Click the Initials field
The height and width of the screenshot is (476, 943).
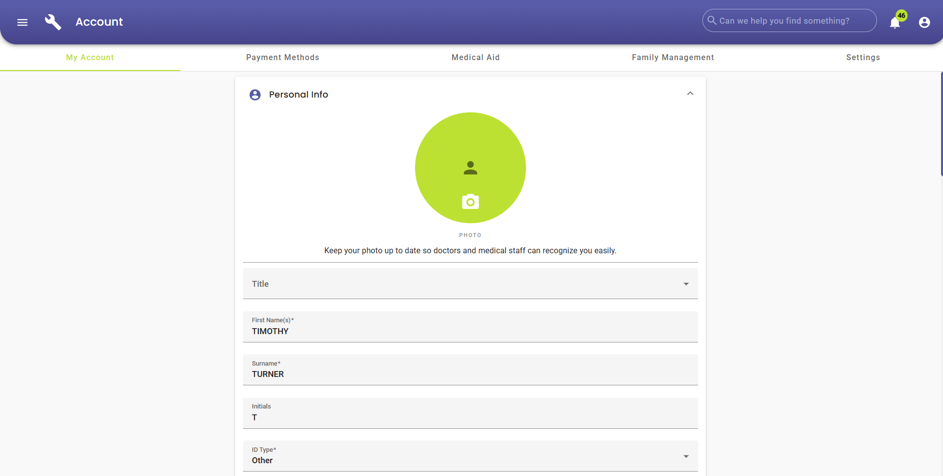coord(470,413)
